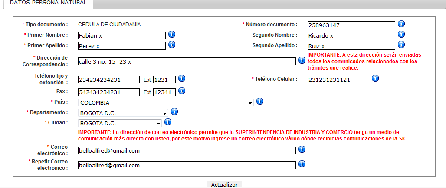Click info icon beside Teléfono Celular field
Image resolution: width=446 pixels, height=188 pixels.
point(375,78)
